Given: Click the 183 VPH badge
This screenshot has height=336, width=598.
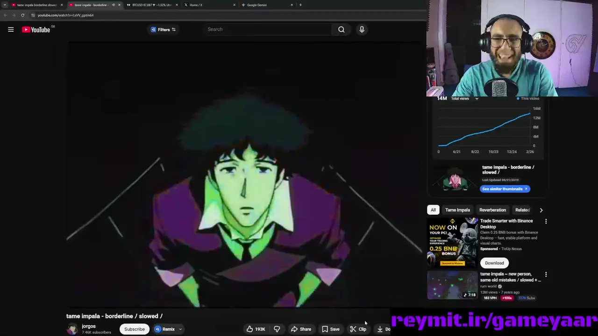Looking at the screenshot, I should coord(490,298).
